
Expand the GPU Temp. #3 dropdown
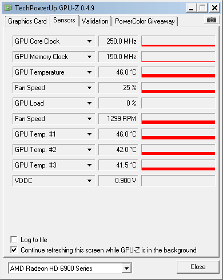[89, 165]
